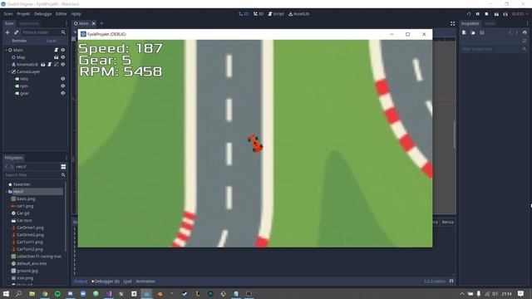Open the Ljud bottom panel

click(x=127, y=282)
